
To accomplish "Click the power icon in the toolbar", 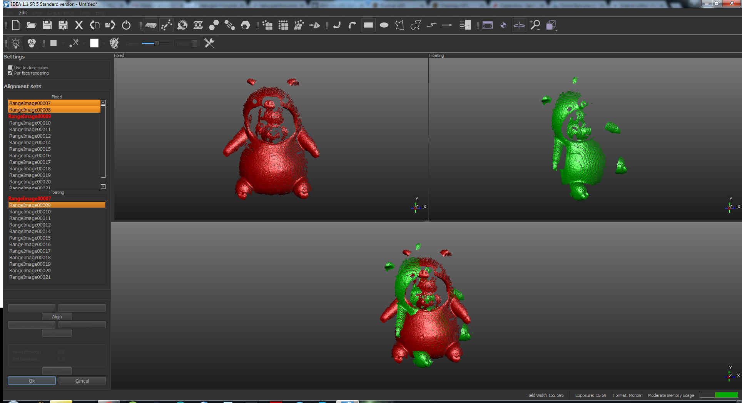I will click(126, 25).
